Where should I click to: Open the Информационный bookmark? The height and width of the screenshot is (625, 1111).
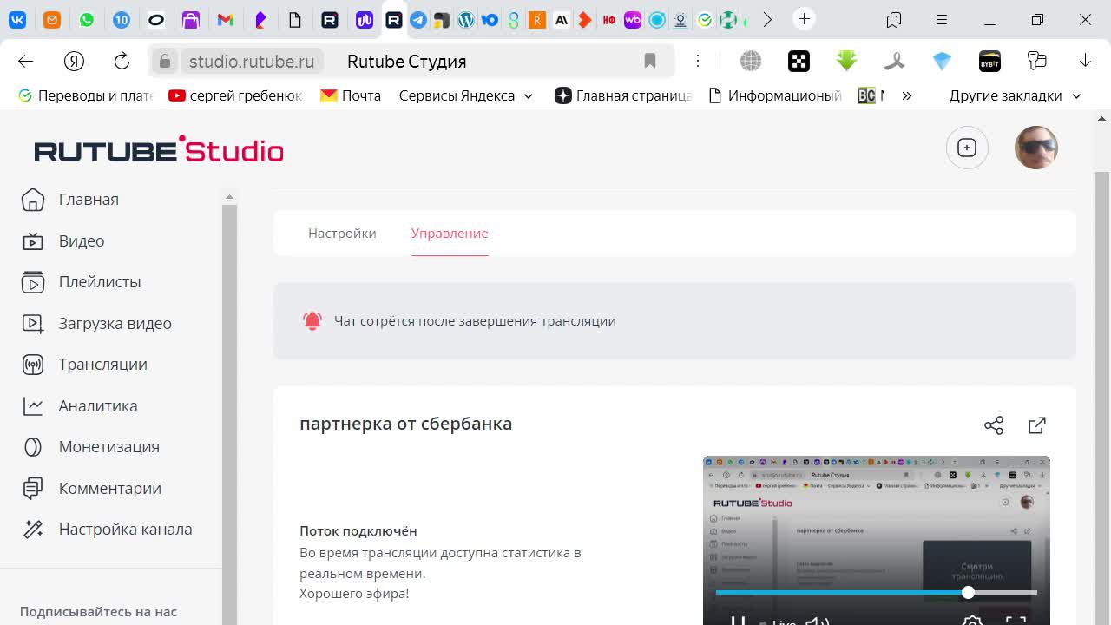776,95
